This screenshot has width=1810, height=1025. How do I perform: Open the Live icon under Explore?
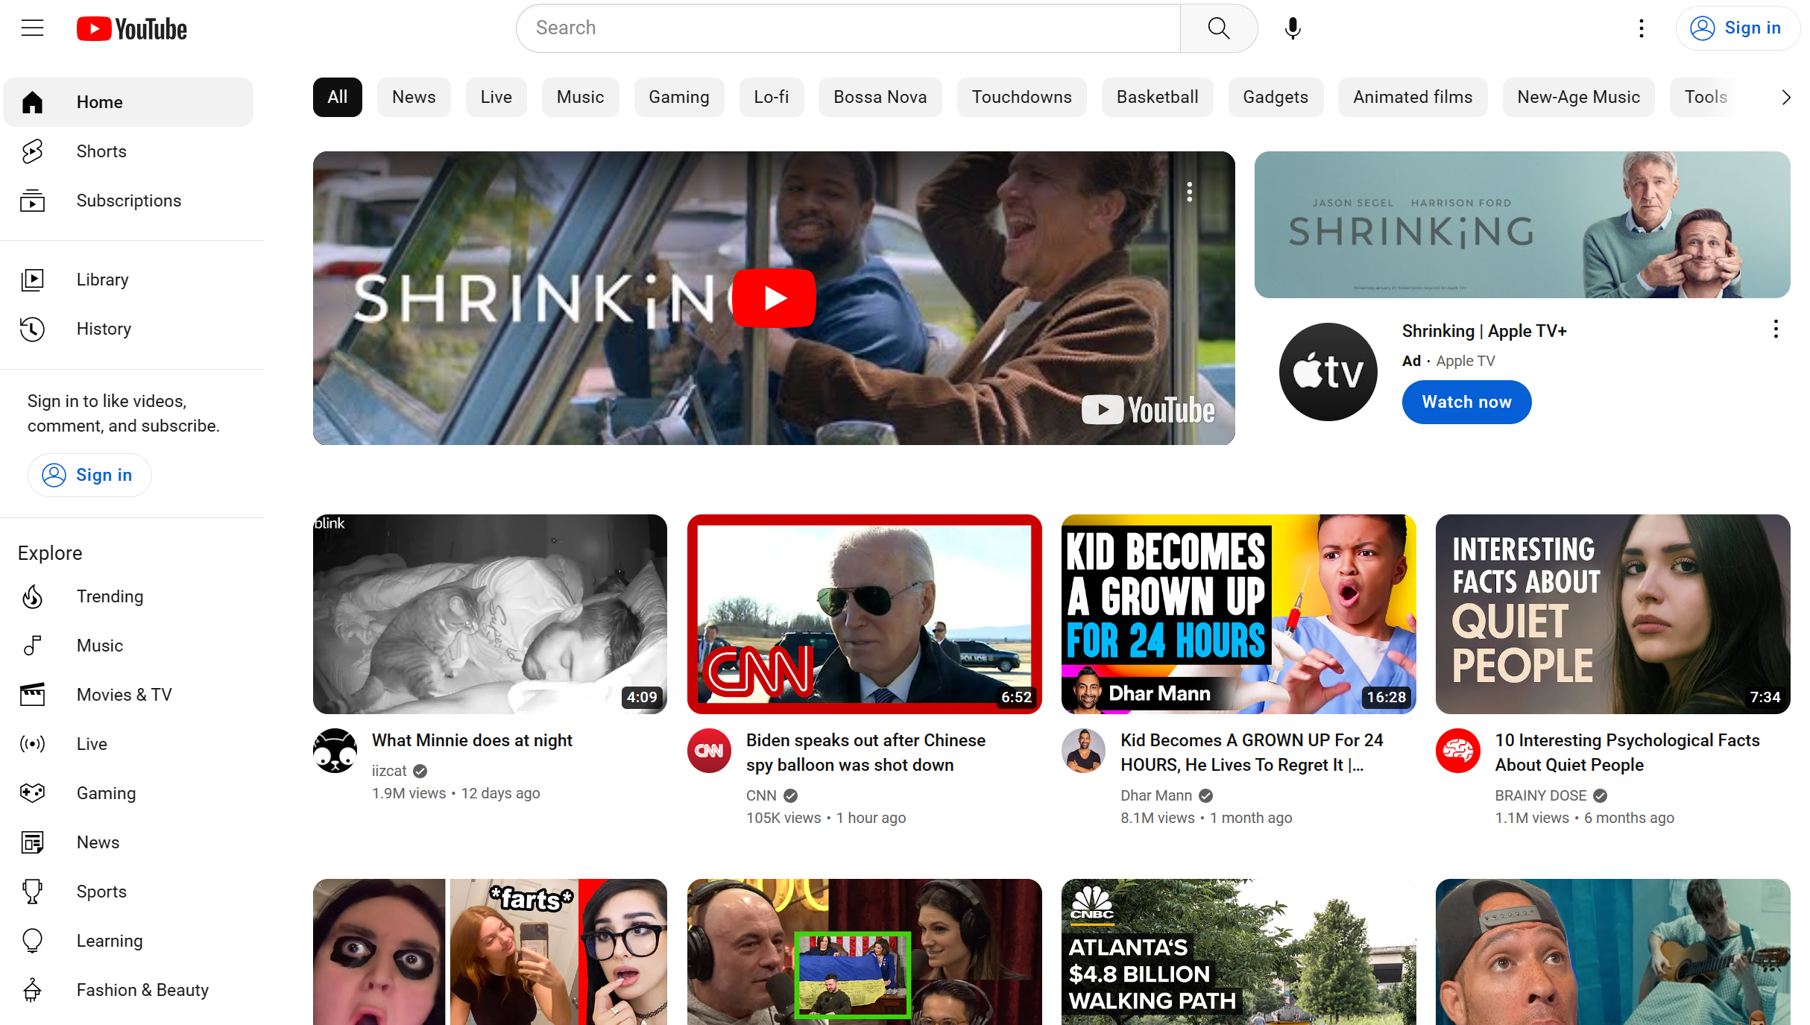(32, 744)
